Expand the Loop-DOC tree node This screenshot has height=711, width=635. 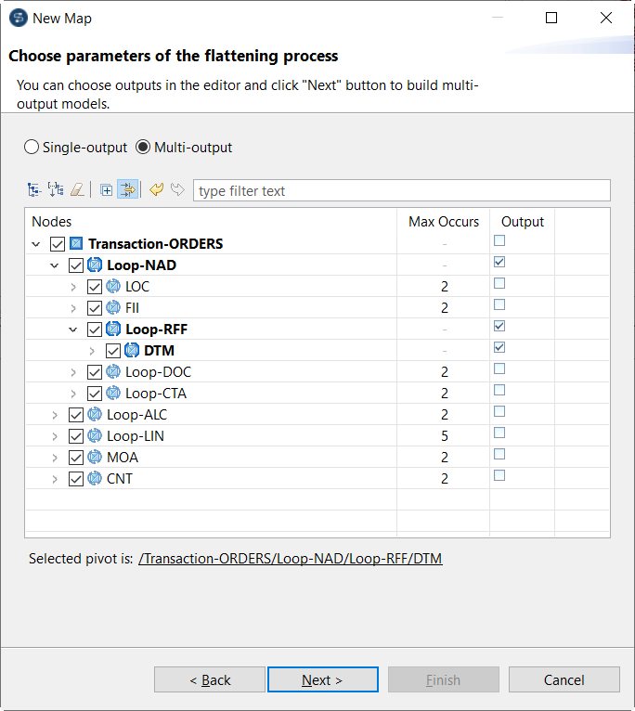[74, 372]
